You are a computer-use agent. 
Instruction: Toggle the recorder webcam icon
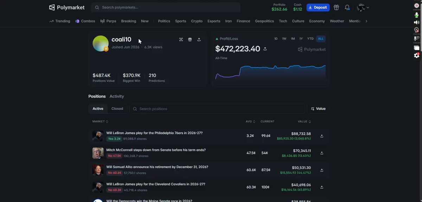point(417,30)
